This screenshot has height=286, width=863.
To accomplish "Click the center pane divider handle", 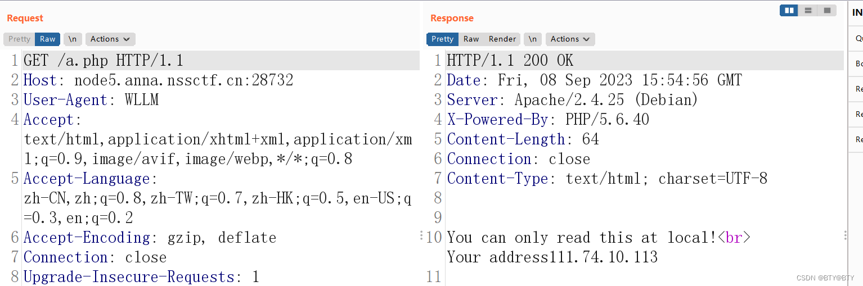I will tap(421, 236).
